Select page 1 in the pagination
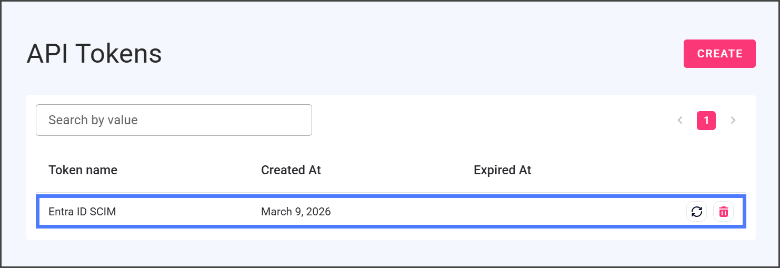This screenshot has width=780, height=268. click(x=706, y=120)
